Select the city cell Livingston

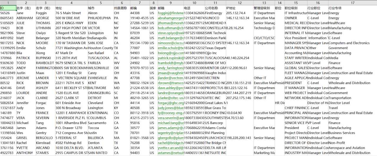[100, 33]
